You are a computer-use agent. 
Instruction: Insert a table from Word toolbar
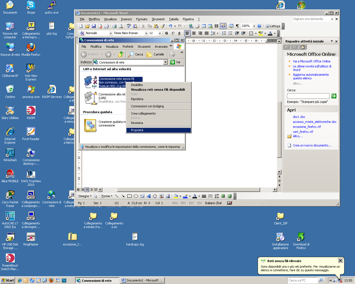204,26
